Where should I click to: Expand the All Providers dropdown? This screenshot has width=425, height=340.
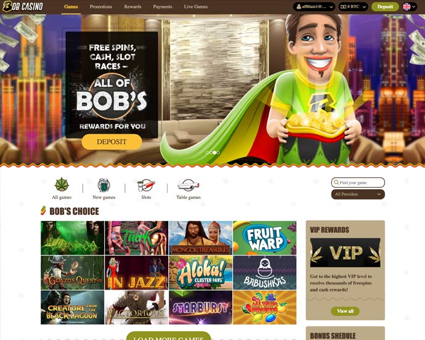tap(358, 194)
